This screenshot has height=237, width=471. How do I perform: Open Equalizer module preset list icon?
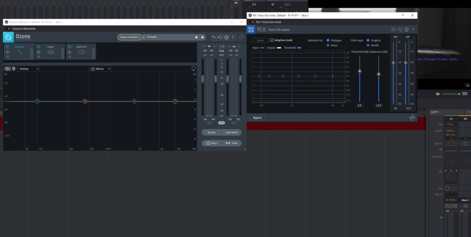pyautogui.click(x=7, y=56)
